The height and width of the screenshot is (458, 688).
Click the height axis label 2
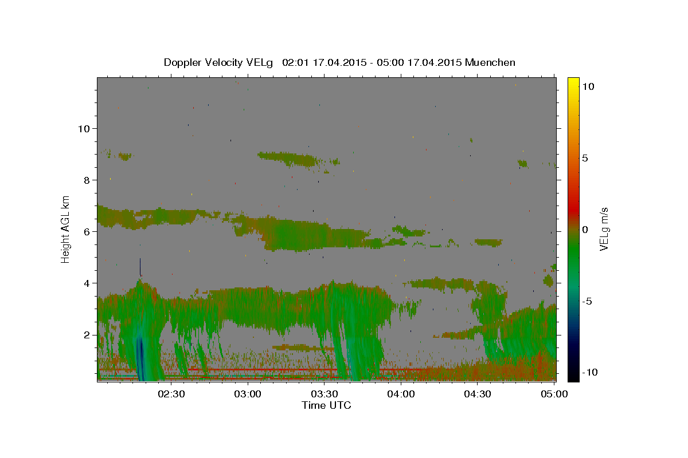(87, 334)
